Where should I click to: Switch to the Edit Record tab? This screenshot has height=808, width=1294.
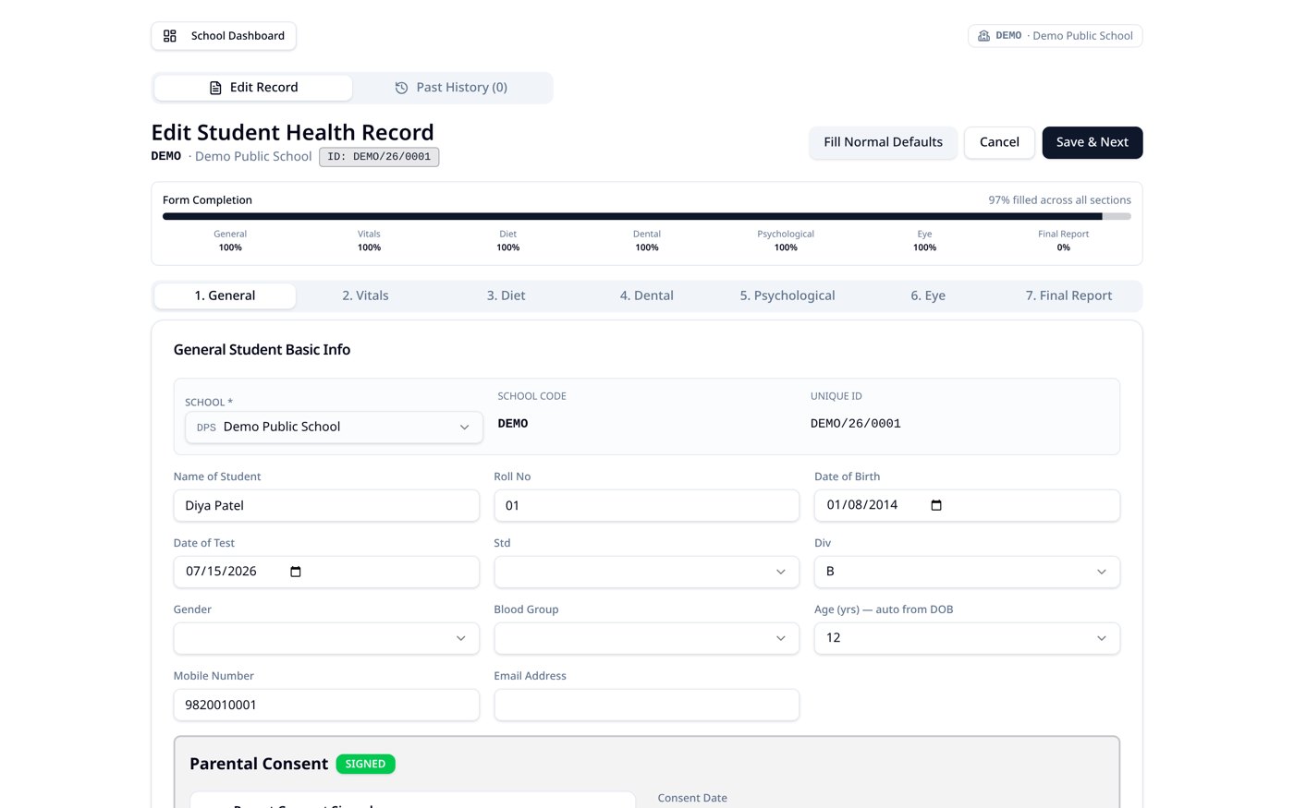tap(253, 88)
